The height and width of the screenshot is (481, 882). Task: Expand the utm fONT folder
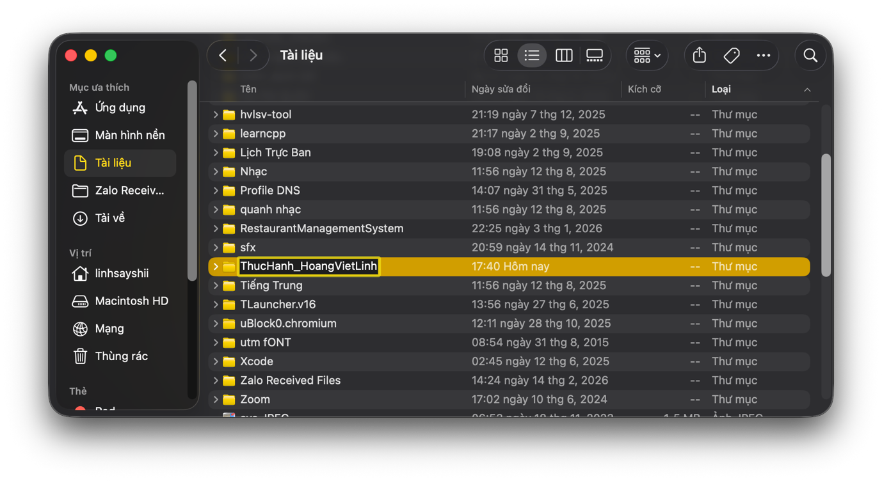216,342
